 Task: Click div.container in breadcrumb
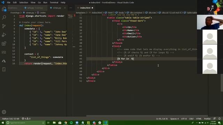coord(136,12)
